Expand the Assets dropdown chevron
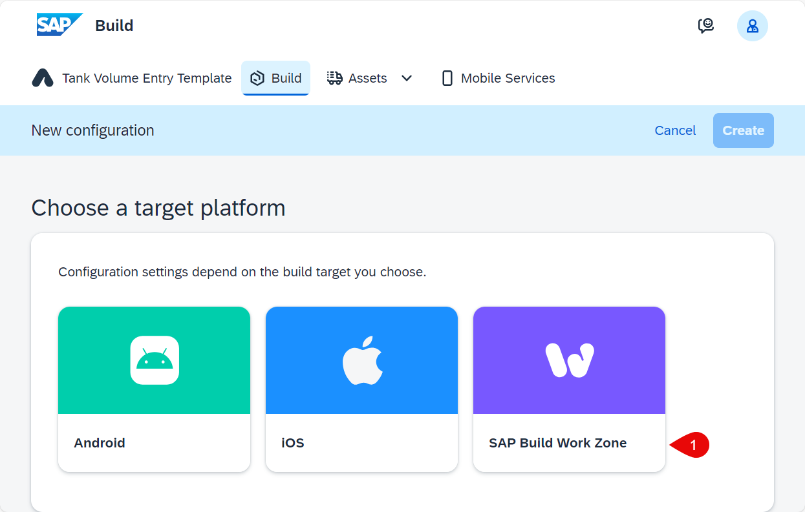This screenshot has height=512, width=805. click(x=407, y=78)
